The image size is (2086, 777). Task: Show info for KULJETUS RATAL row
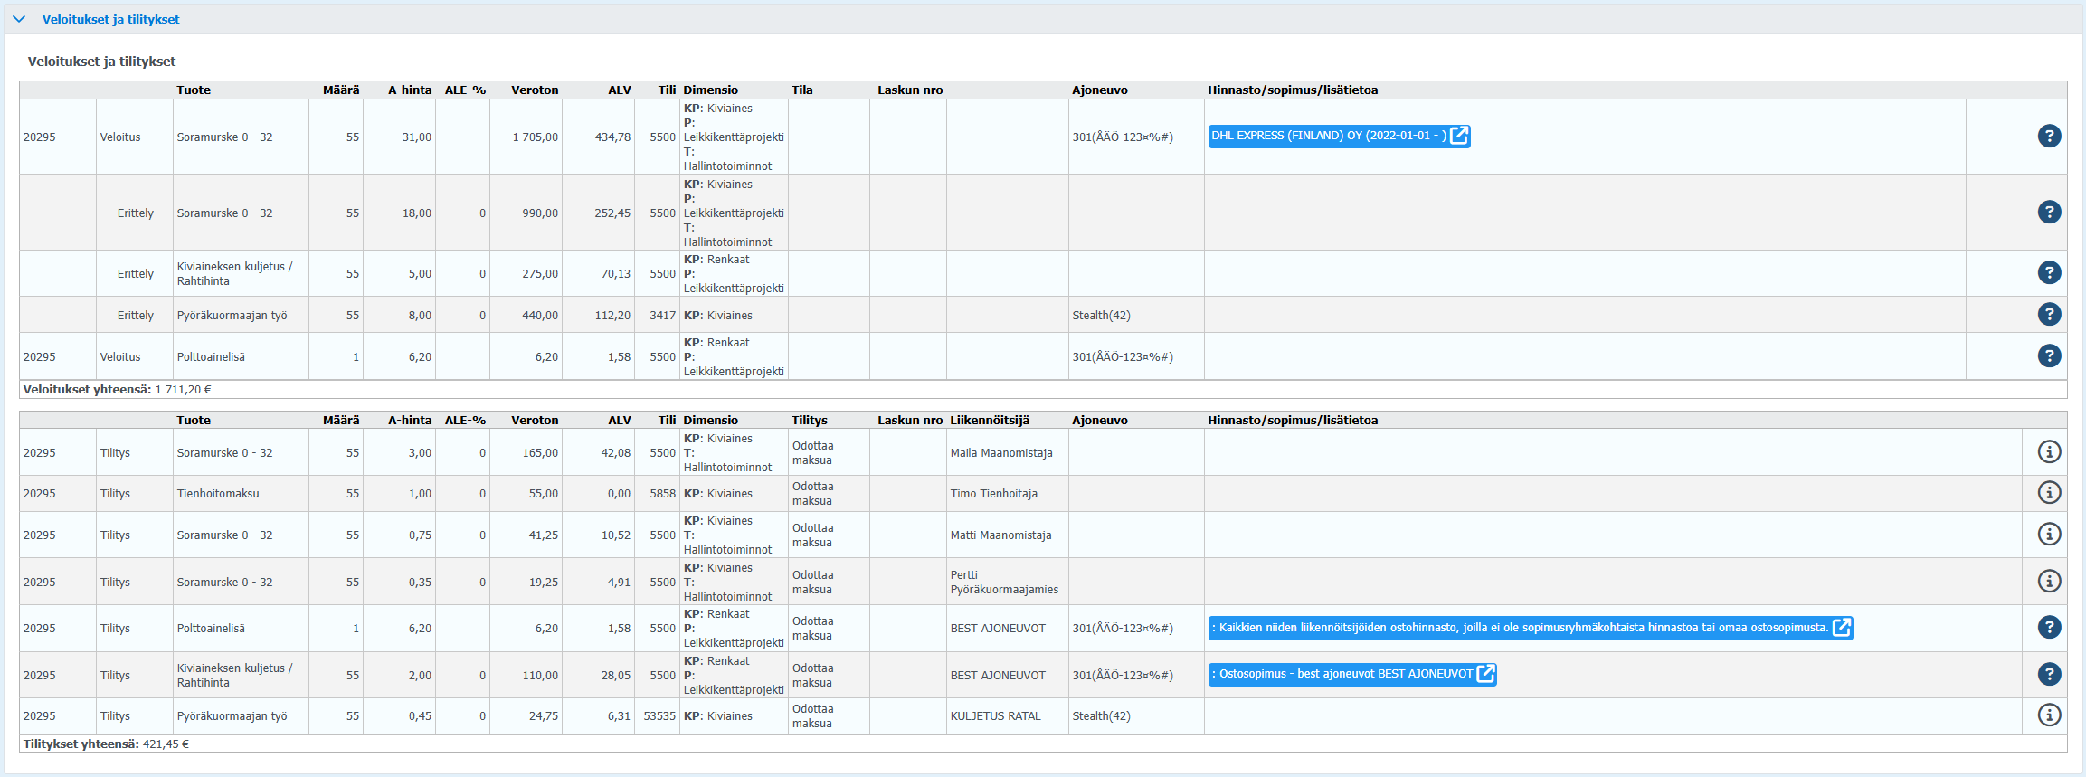[x=2049, y=715]
